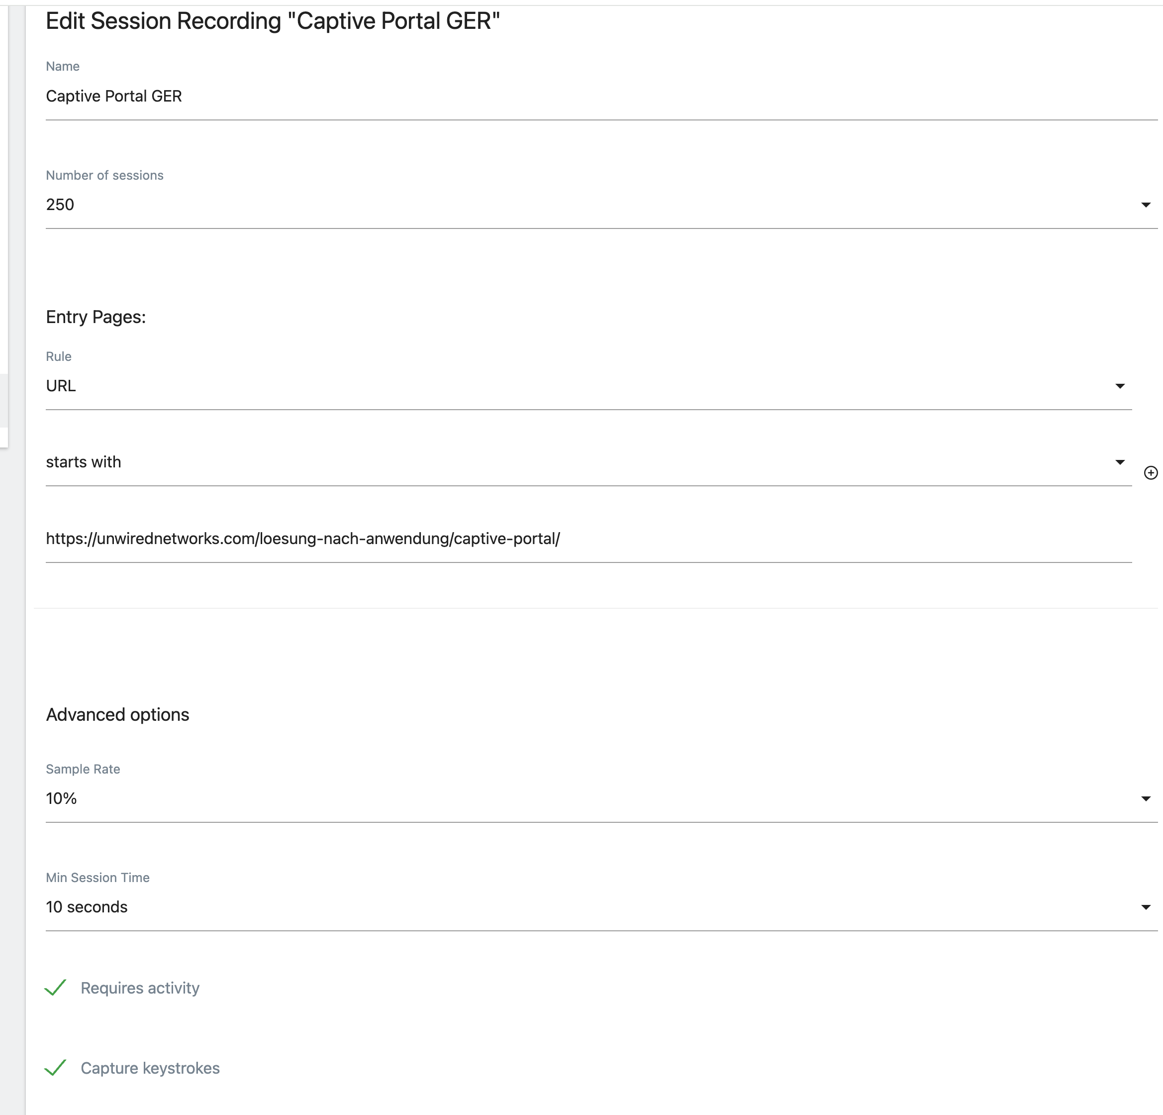Viewport: 1163px width, 1115px height.
Task: Click the "starts with" condition text
Action: tap(84, 462)
